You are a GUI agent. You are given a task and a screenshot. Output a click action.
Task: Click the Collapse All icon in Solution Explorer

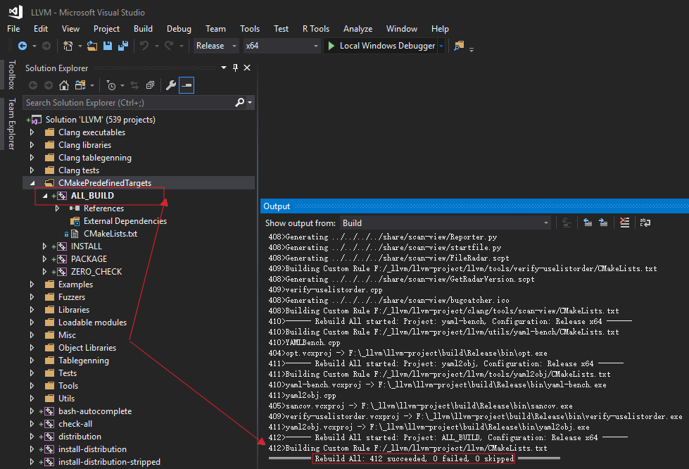pos(151,85)
